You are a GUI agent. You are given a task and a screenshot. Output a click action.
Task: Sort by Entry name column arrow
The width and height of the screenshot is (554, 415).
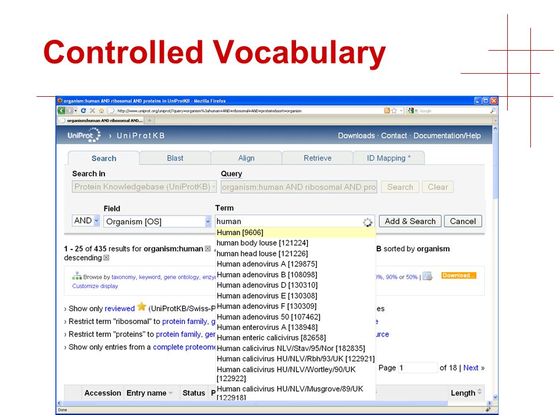[171, 393]
